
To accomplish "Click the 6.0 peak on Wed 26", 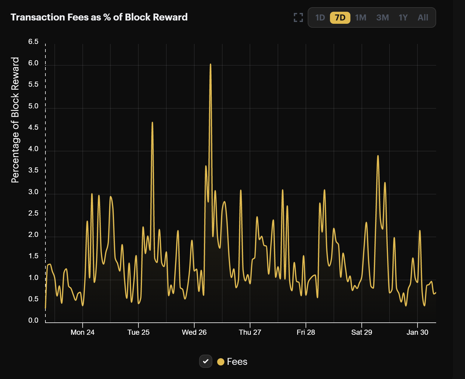I will coord(211,64).
